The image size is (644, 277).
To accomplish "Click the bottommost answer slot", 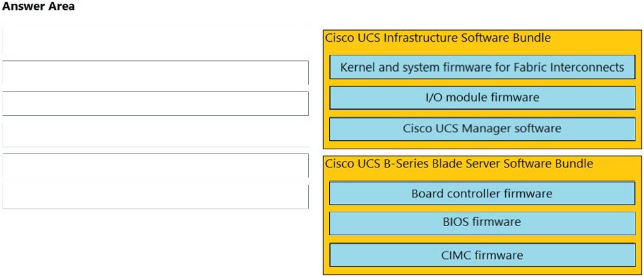I will point(155,196).
